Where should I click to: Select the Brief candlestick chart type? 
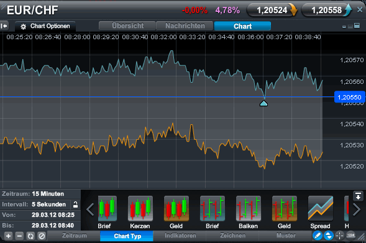(107, 208)
